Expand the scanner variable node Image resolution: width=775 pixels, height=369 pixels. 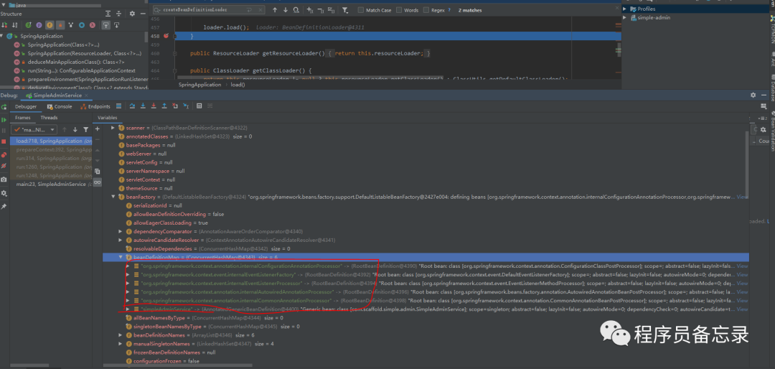tap(113, 128)
